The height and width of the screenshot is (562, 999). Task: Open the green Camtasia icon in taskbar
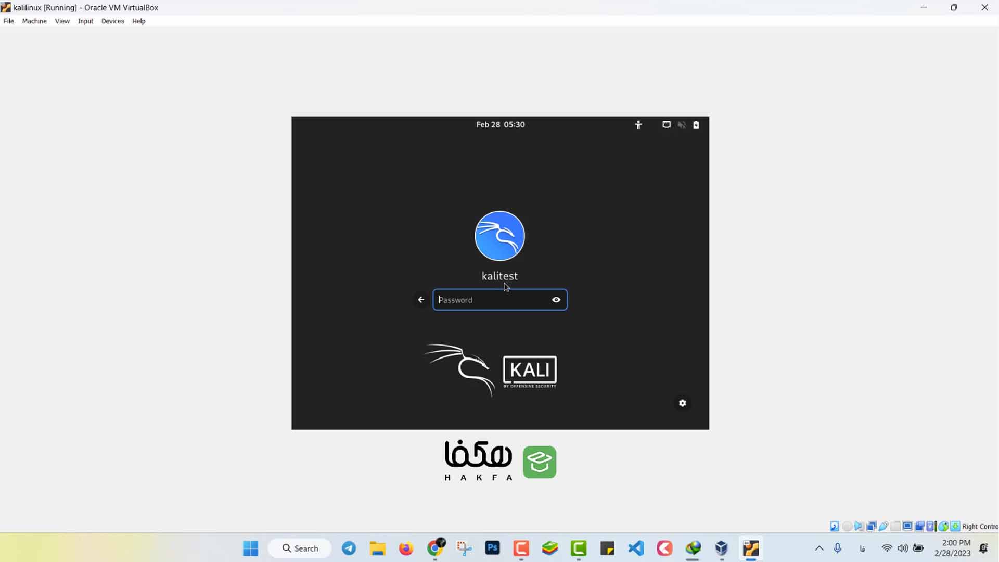tap(579, 548)
